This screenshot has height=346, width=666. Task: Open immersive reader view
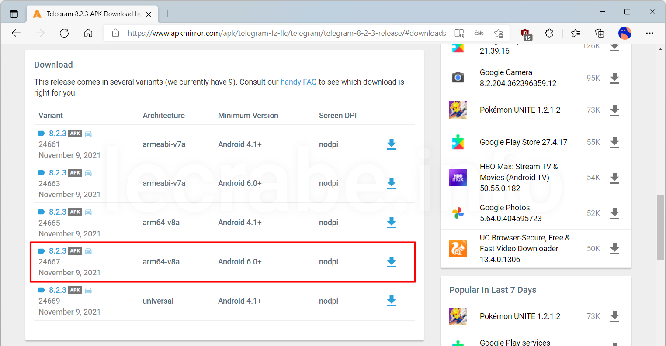pyautogui.click(x=459, y=33)
